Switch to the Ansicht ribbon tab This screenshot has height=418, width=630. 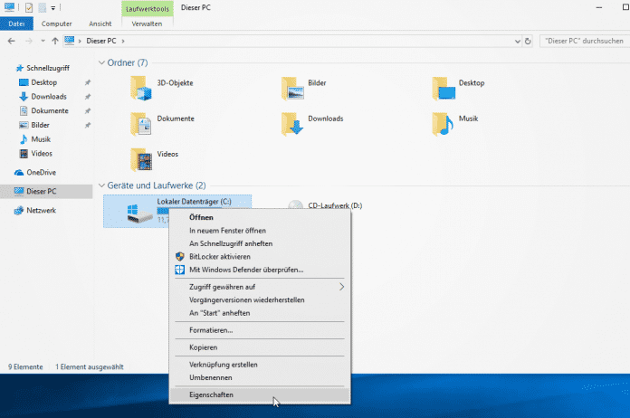(100, 24)
